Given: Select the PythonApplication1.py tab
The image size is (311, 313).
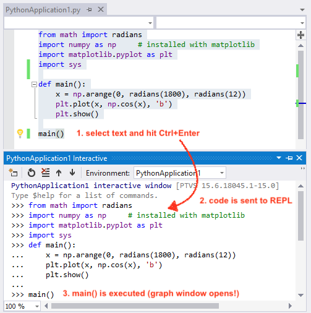Looking at the screenshot, I should 43,10.
